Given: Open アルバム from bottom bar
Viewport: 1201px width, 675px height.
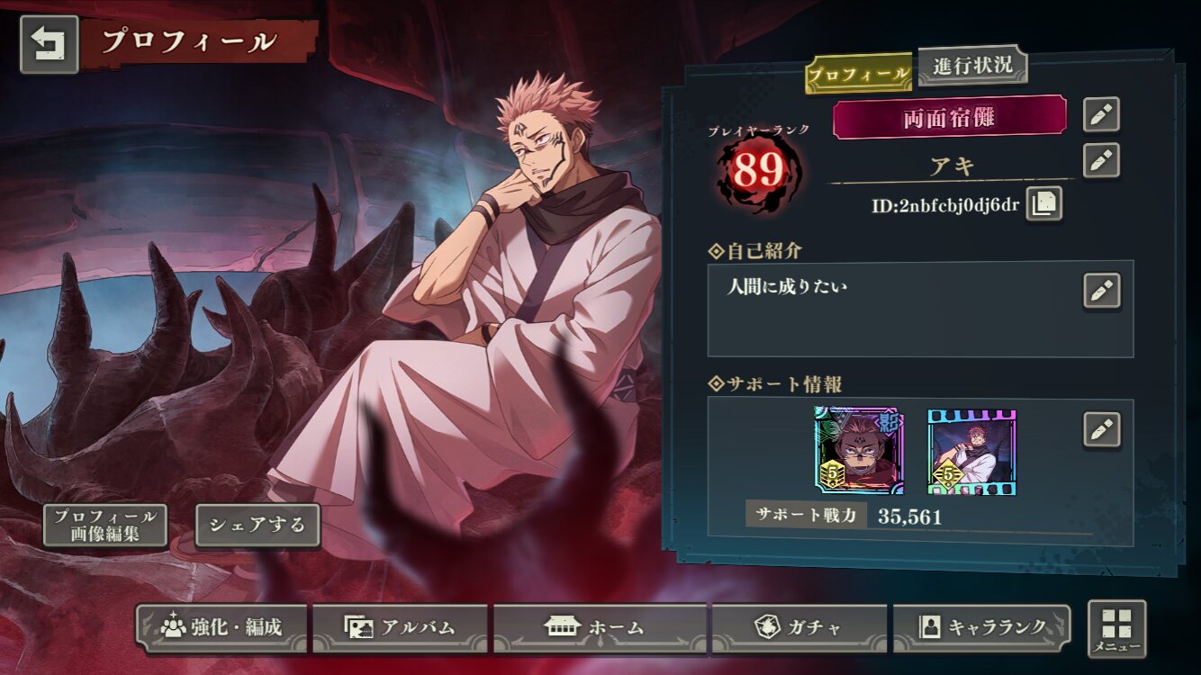Looking at the screenshot, I should click(x=400, y=627).
